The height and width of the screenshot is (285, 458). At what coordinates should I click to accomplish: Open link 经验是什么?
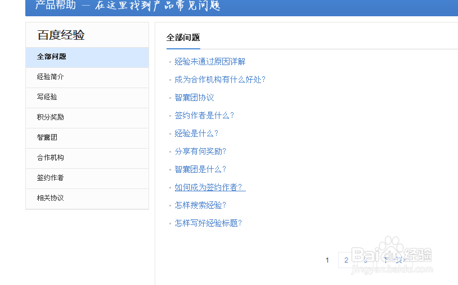pos(196,134)
